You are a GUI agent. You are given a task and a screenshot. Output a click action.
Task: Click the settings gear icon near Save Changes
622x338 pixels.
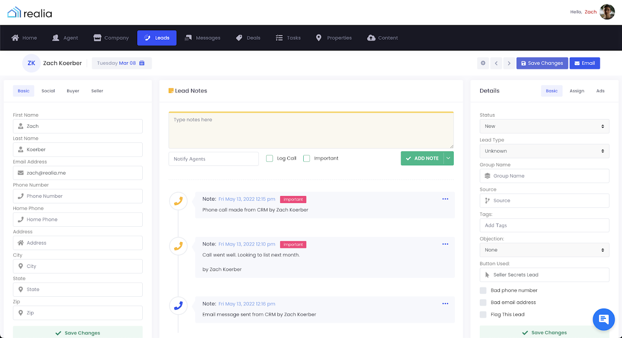483,63
